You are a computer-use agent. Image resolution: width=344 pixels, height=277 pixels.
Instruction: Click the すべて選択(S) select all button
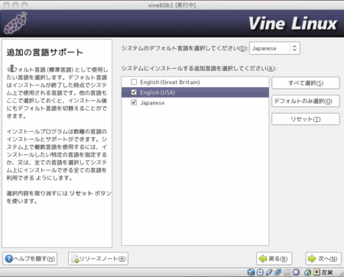[x=306, y=83]
